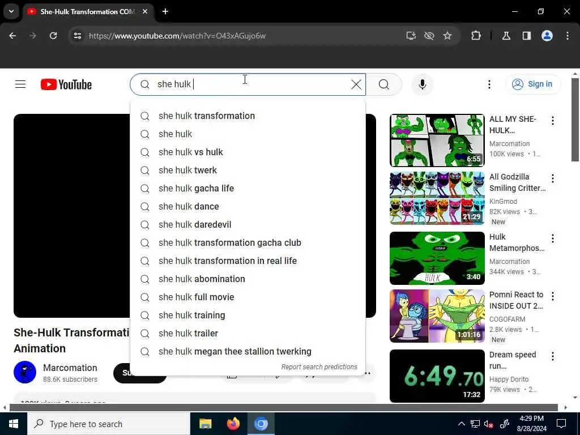
Task: Click the install app icon in address bar
Action: coord(411,36)
